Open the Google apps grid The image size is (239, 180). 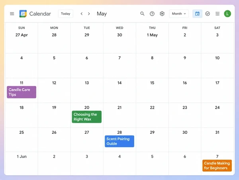point(217,14)
